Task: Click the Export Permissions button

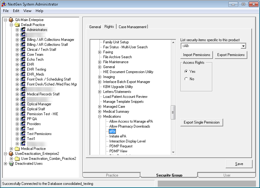Action: [x=231, y=55]
